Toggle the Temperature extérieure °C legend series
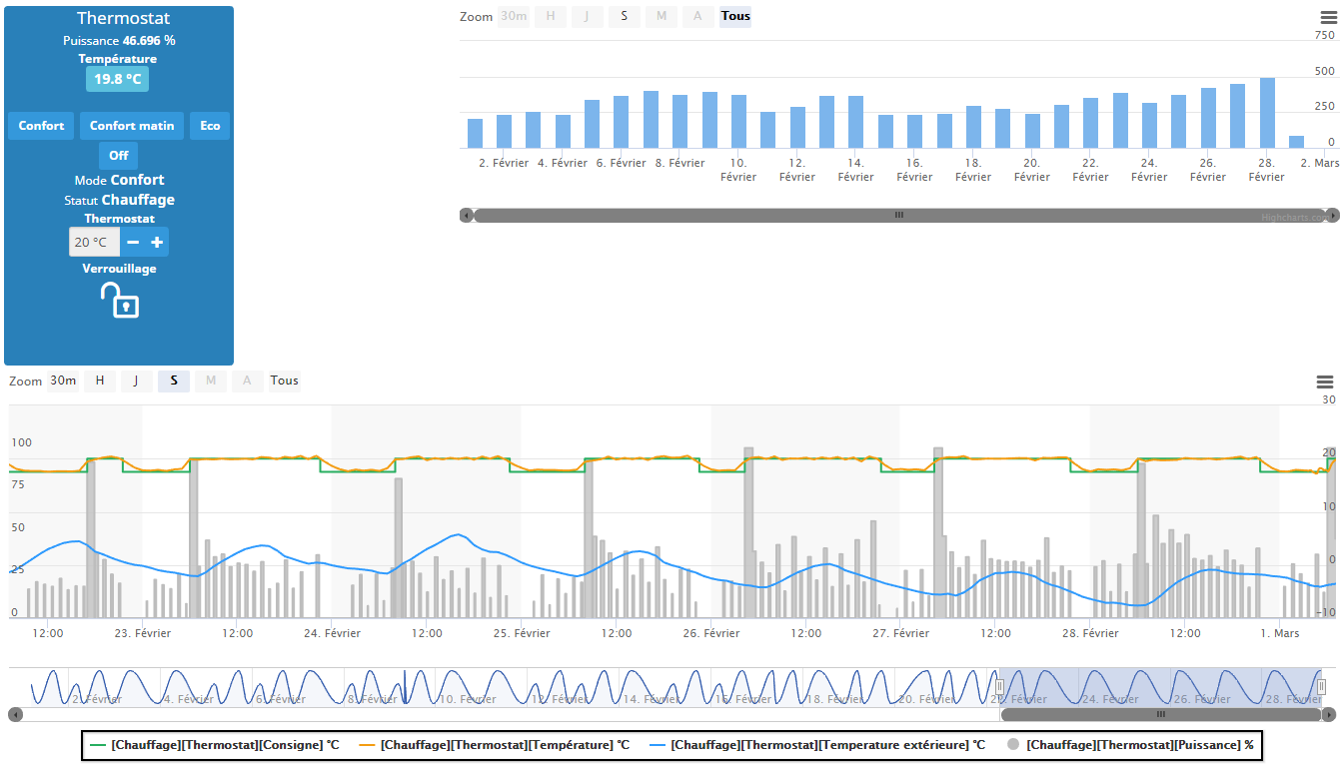 click(x=816, y=745)
